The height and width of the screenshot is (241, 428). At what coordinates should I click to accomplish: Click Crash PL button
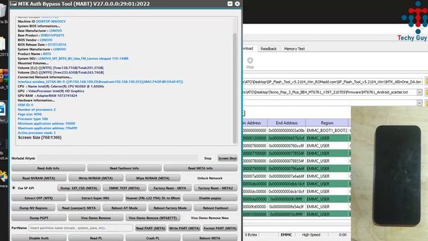coord(153,238)
